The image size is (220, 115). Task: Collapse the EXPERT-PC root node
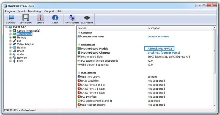pos(6,28)
